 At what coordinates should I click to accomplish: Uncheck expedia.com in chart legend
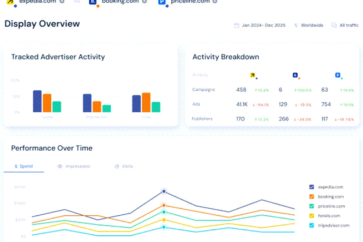[312, 187]
